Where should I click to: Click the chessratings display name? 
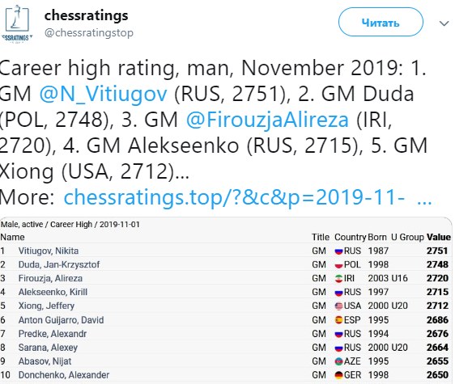pyautogui.click(x=86, y=15)
